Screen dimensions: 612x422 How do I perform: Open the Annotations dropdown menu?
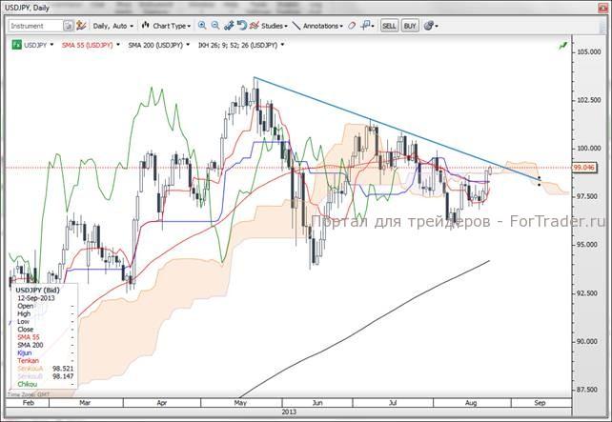pos(323,26)
